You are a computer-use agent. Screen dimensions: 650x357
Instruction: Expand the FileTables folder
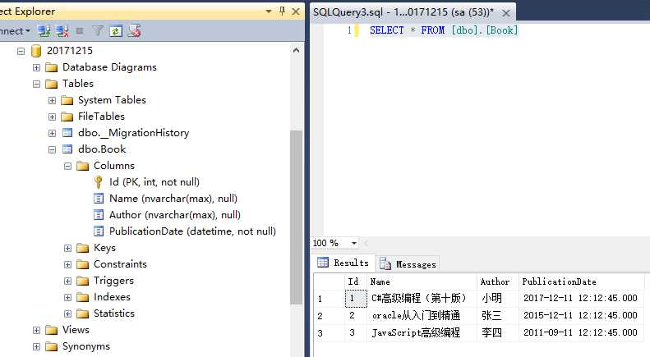point(52,117)
